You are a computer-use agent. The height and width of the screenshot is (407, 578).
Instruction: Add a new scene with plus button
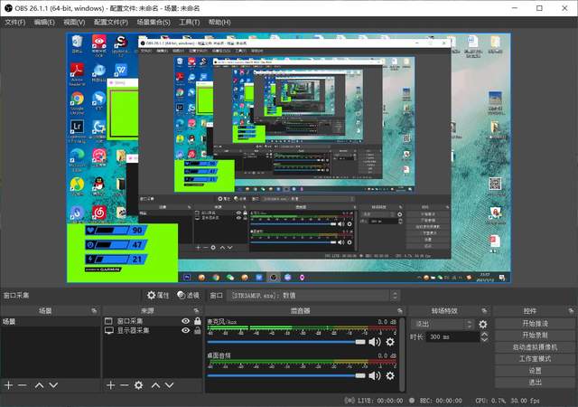tap(8, 385)
